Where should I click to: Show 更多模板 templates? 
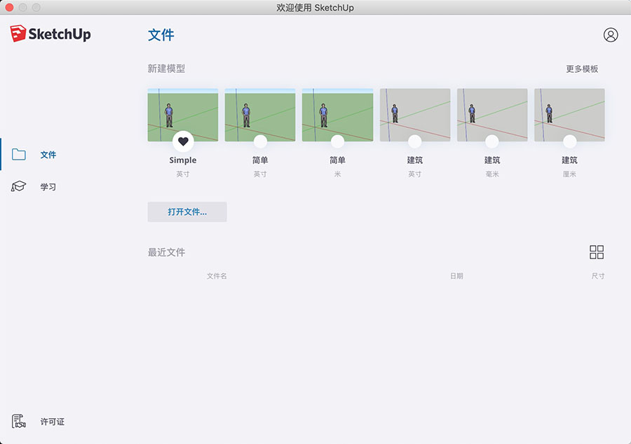582,69
